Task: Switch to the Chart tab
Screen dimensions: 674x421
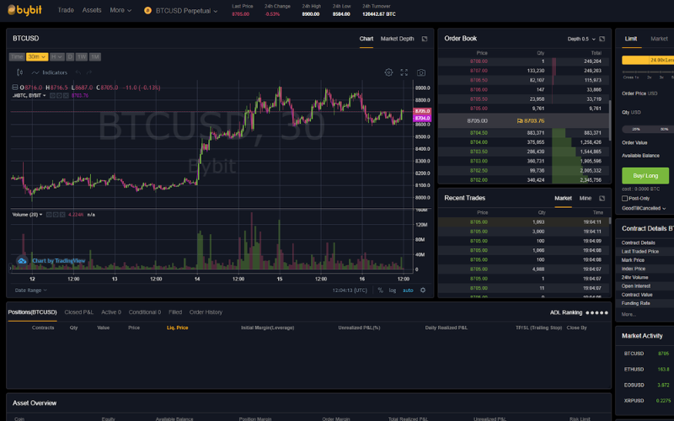Action: pyautogui.click(x=366, y=39)
